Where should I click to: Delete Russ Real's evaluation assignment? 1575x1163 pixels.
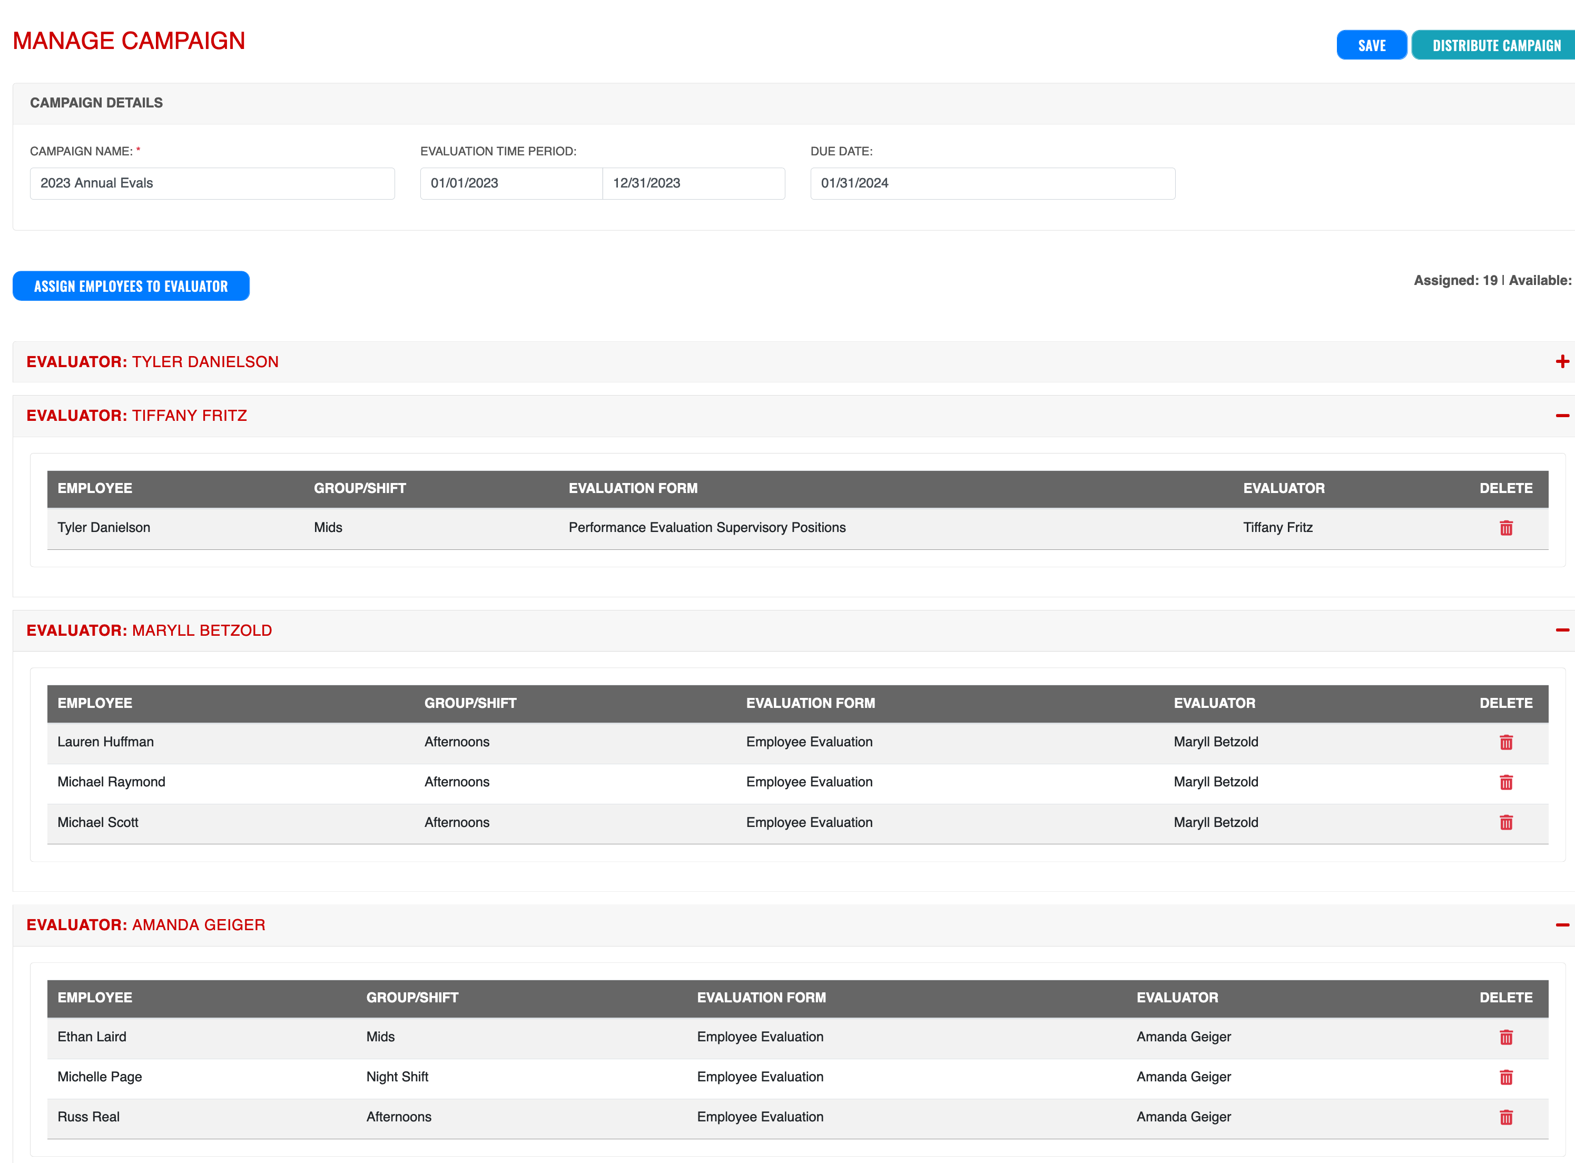pos(1506,1117)
